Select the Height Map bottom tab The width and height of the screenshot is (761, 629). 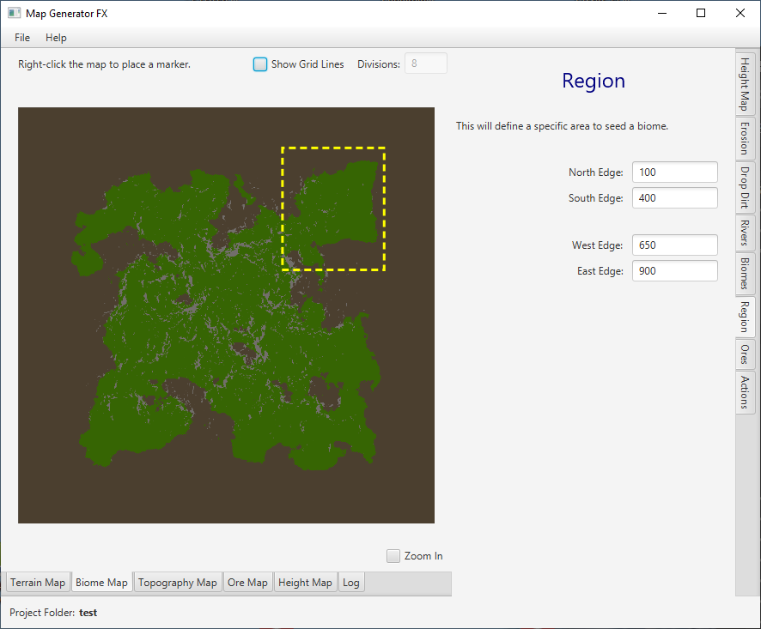(305, 583)
